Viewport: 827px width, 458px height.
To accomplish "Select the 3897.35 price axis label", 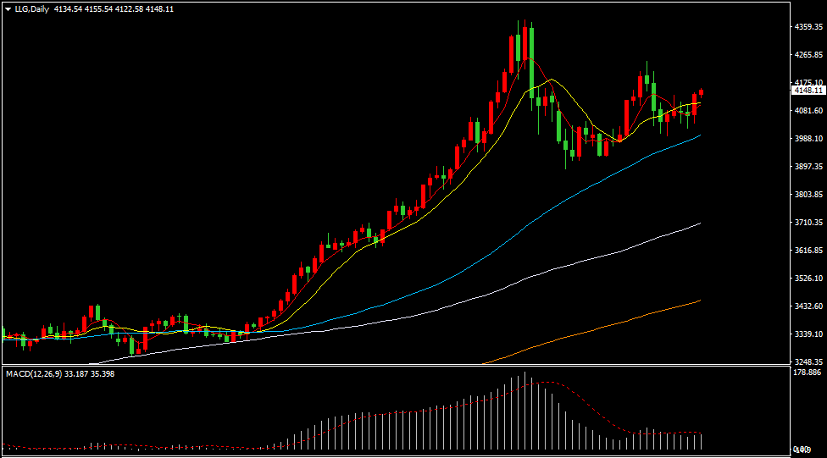I will (808, 167).
